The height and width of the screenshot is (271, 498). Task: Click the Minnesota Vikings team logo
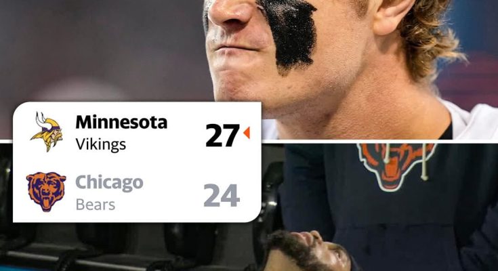(x=46, y=131)
